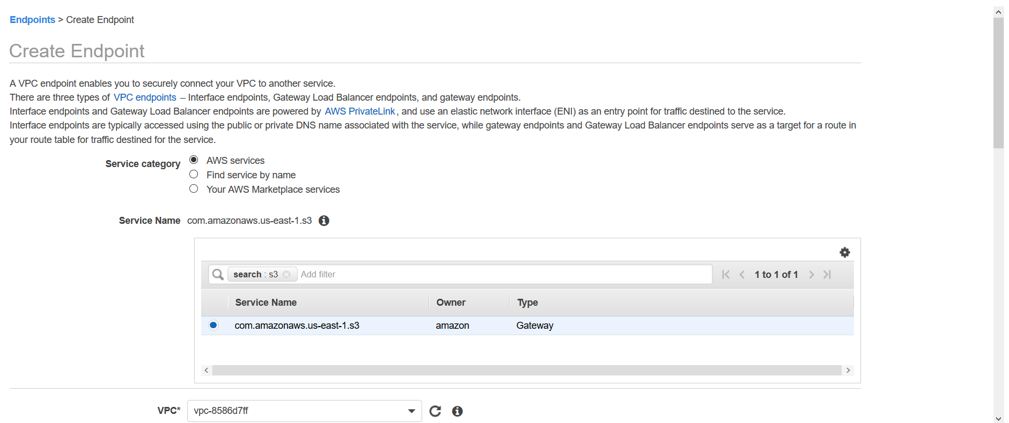
Task: Go to previous page of services
Action: click(742, 274)
